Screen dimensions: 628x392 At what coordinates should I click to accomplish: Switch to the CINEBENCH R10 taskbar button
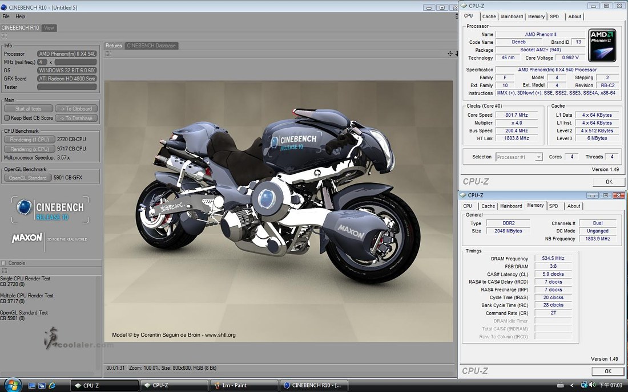313,386
